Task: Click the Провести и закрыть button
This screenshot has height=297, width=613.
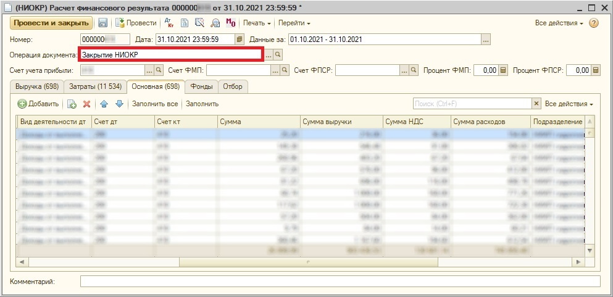Action: point(51,23)
